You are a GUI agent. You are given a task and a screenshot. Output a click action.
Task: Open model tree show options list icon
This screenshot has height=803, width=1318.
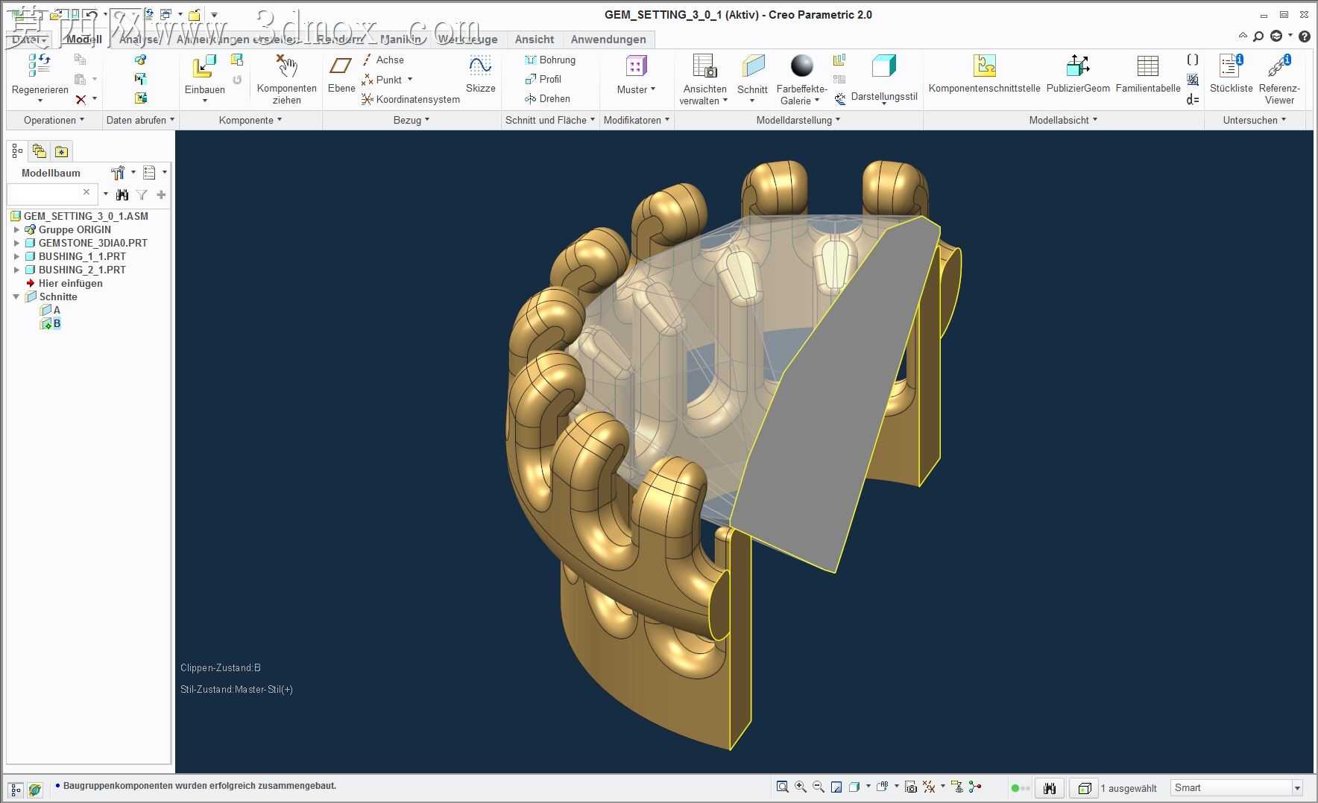click(149, 173)
